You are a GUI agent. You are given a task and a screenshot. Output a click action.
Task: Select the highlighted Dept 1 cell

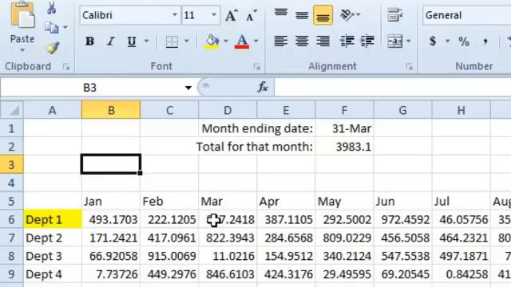tap(53, 220)
